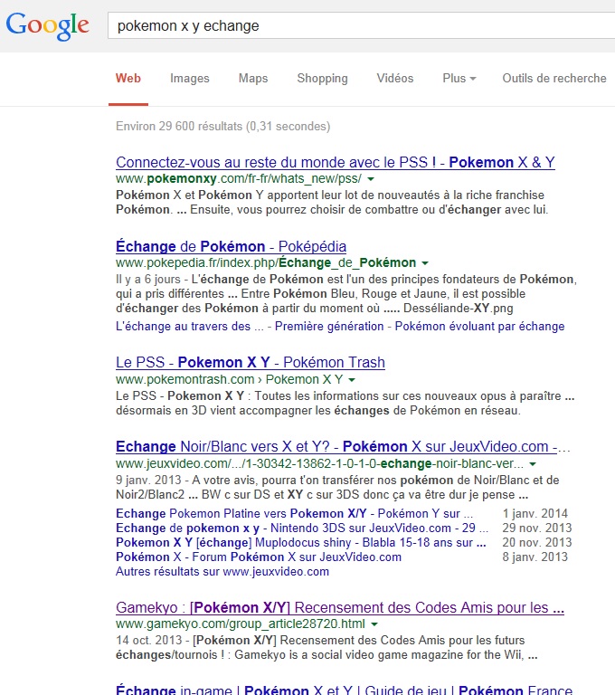Click 'Autres résultats sur www.jeuxvideo.com'
The image size is (615, 695).
[x=222, y=572]
